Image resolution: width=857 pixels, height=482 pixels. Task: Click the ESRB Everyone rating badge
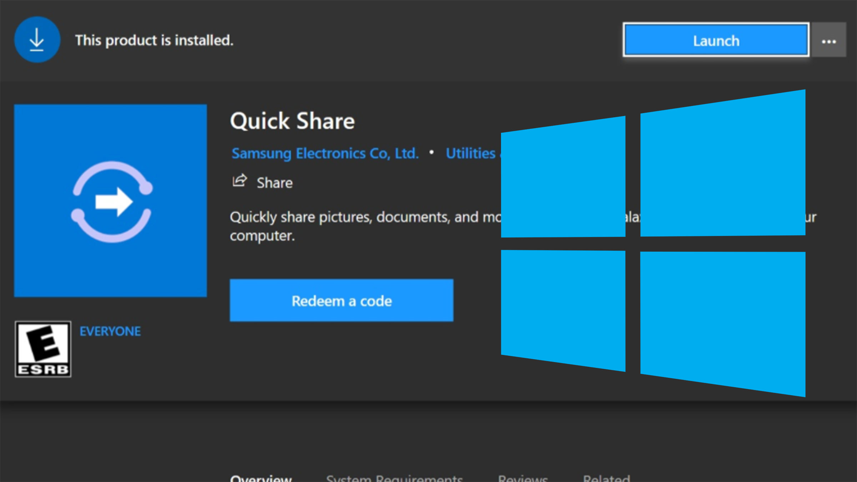tap(43, 349)
